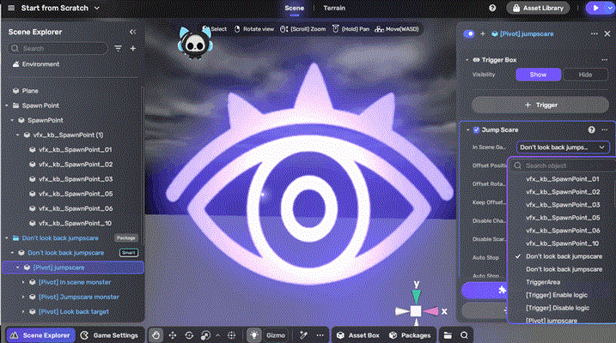Add a new object with Scene Explorer plus icon
The height and width of the screenshot is (343, 616).
coord(133,49)
